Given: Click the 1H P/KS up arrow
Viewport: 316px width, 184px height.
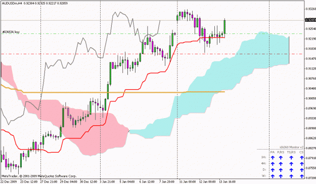Looking at the screenshot, I should pos(281,157).
